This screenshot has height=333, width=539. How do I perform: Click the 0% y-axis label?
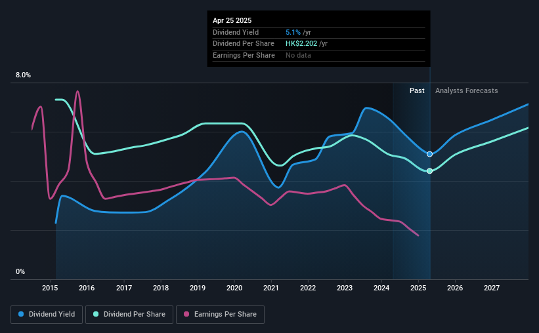pyautogui.click(x=20, y=271)
